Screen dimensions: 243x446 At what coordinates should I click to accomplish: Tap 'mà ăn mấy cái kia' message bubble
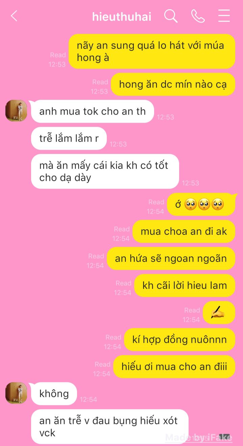105,171
